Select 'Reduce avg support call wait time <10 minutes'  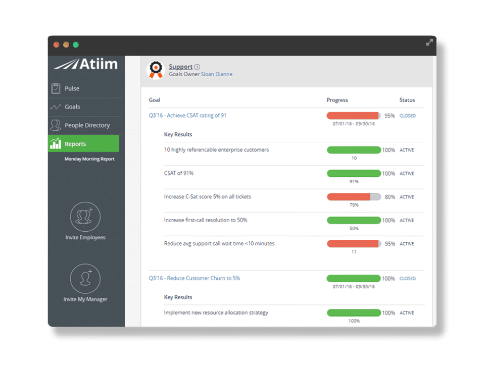point(219,243)
